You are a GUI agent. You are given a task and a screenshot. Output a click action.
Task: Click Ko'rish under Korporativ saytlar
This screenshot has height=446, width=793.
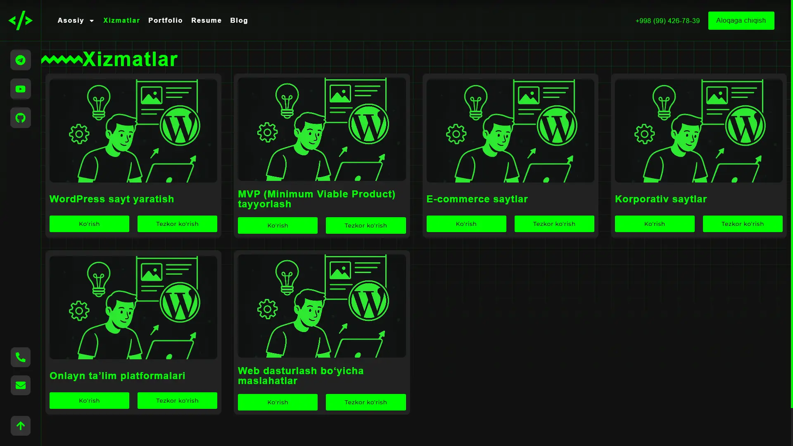pyautogui.click(x=655, y=223)
